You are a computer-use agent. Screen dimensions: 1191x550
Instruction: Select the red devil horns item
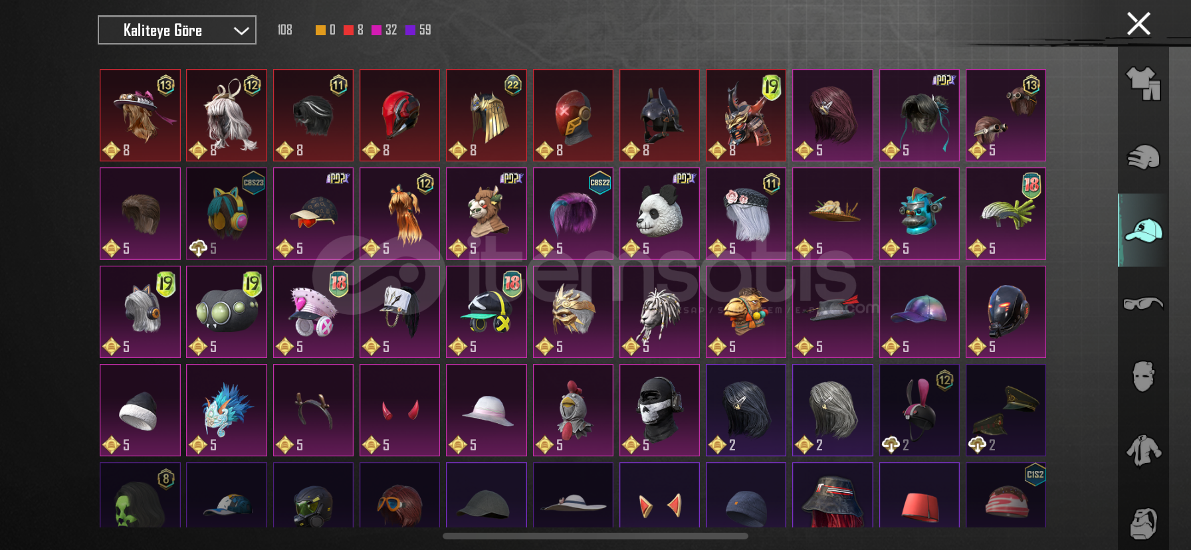399,410
